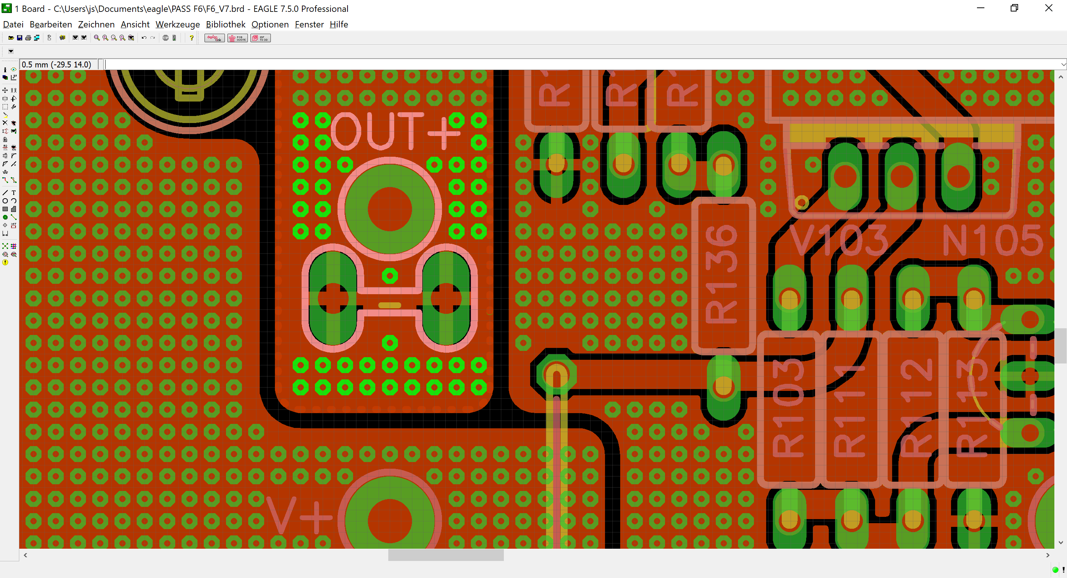Image resolution: width=1067 pixels, height=578 pixels.
Task: Open the CAM processor icon
Action: tap(37, 38)
